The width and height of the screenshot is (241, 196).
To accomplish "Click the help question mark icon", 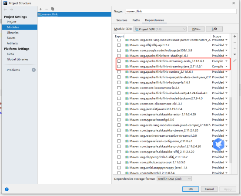I will (7, 189).
